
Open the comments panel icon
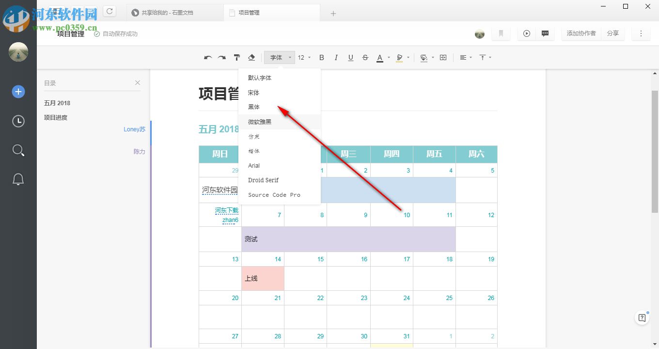click(x=545, y=33)
